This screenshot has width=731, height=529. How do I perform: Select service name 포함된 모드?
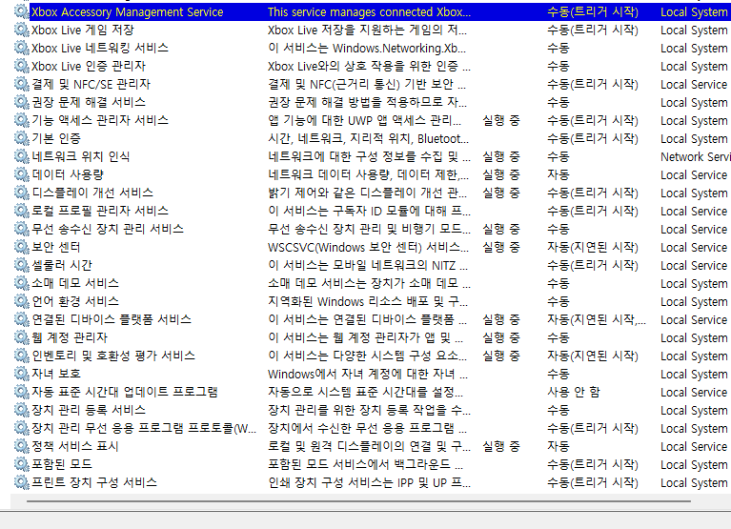click(x=62, y=465)
